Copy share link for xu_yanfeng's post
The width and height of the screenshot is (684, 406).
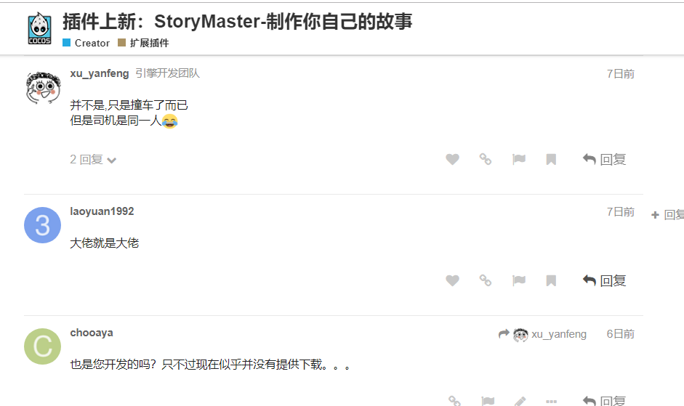[486, 159]
